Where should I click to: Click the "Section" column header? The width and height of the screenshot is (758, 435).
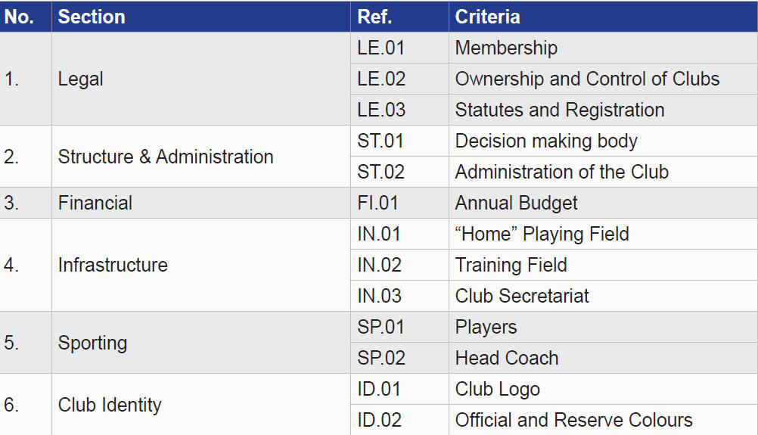92,17
